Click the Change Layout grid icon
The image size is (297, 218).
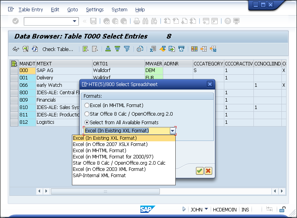(x=194, y=49)
